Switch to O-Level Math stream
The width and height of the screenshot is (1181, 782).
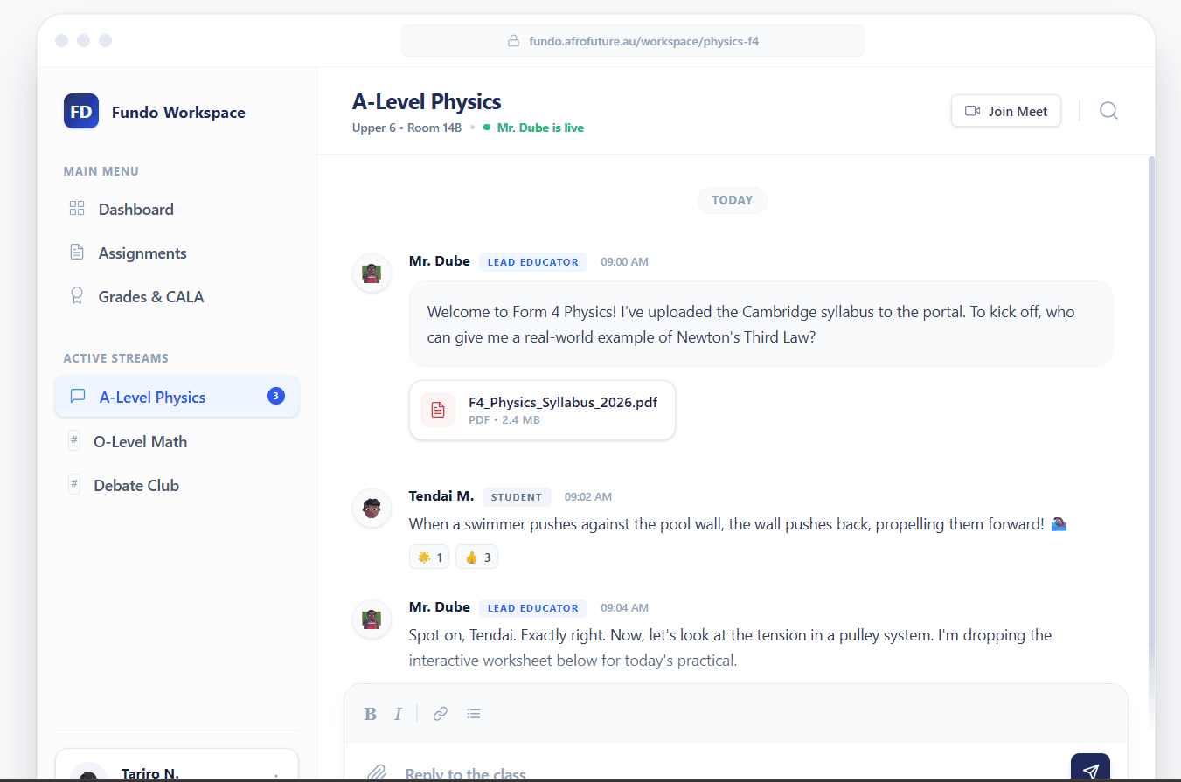pyautogui.click(x=140, y=442)
